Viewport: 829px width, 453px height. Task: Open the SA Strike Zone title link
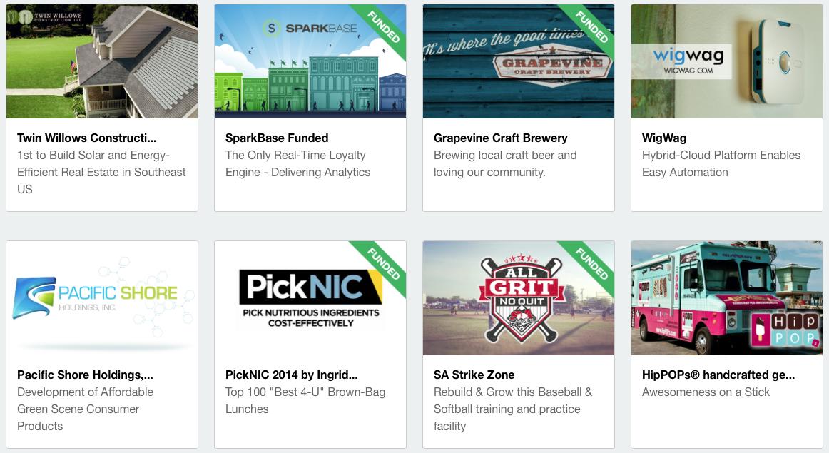[474, 375]
